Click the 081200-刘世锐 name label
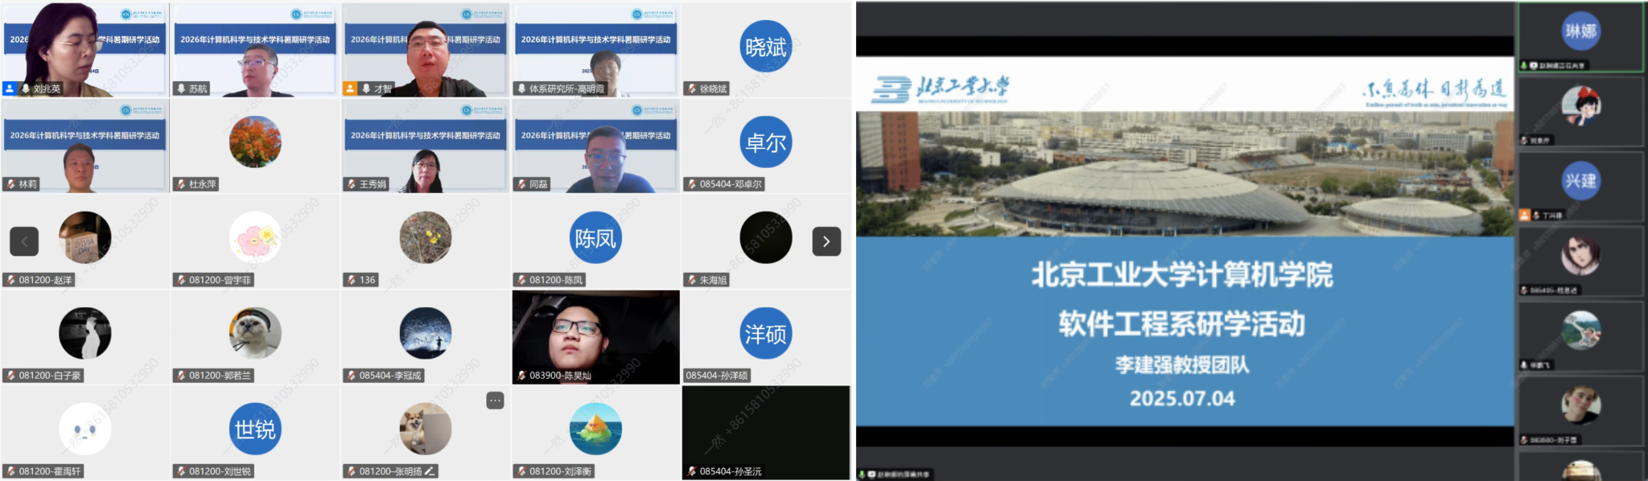The height and width of the screenshot is (481, 1648). pyautogui.click(x=220, y=471)
